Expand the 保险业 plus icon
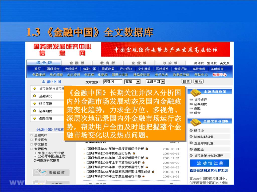 coord(191,149)
